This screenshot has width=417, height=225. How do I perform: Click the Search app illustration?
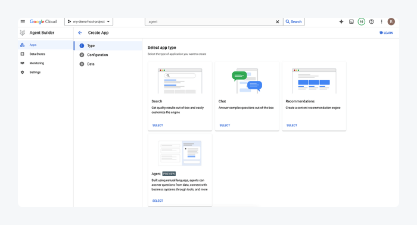(180, 81)
